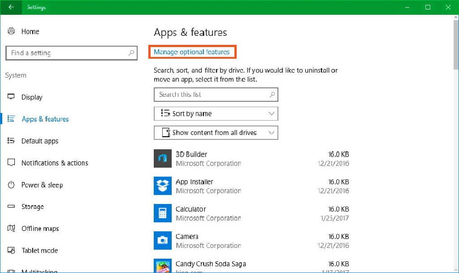Select Storage in the sidebar
This screenshot has width=459, height=273.
pos(32,207)
